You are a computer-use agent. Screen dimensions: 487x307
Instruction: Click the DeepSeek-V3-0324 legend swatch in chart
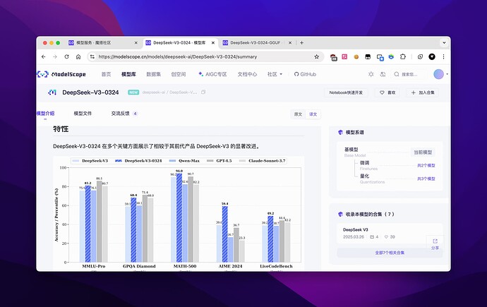[x=119, y=161]
